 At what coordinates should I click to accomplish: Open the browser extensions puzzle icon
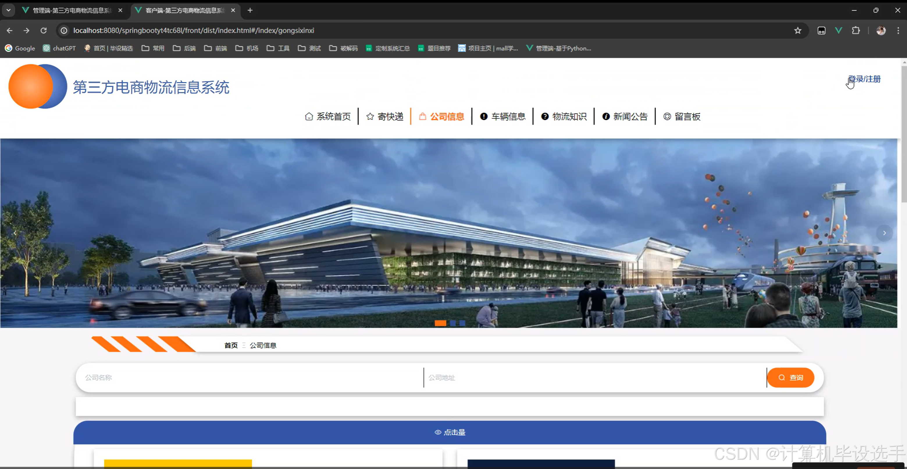[x=856, y=31]
